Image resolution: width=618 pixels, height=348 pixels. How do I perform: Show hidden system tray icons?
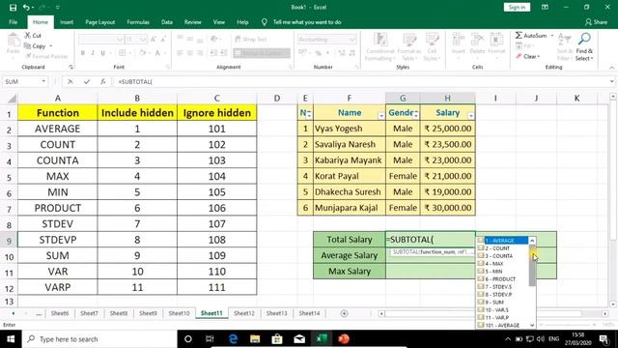[x=508, y=339]
